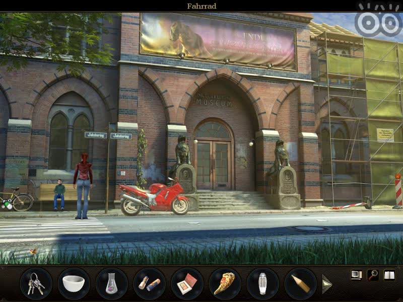Select the glass flask with pink liquid

click(x=111, y=284)
